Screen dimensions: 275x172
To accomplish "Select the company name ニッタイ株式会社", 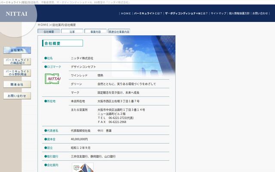I will (82, 58).
